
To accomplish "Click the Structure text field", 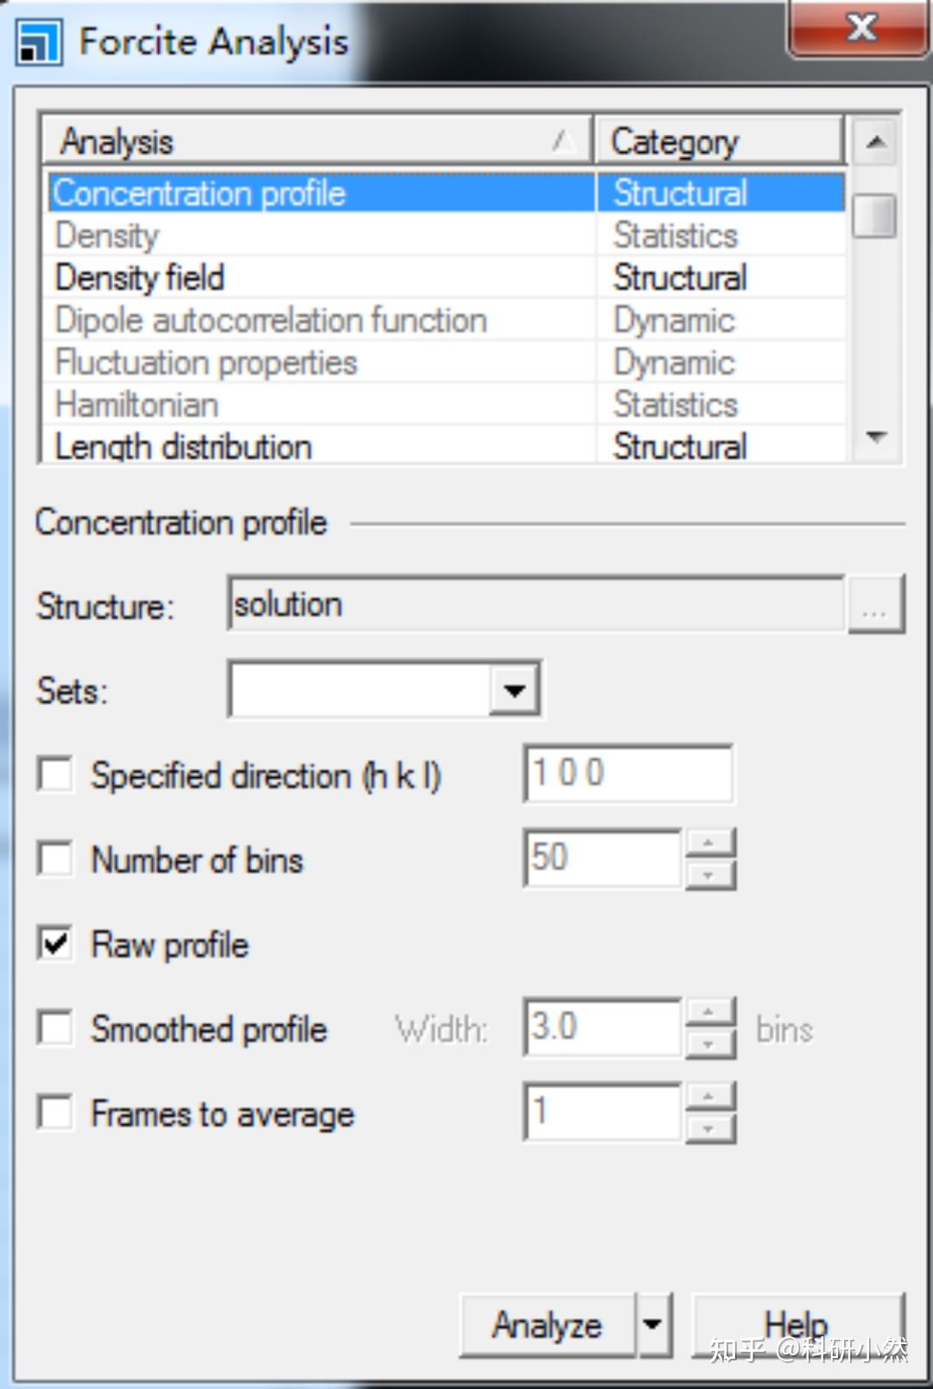I will pyautogui.click(x=536, y=605).
